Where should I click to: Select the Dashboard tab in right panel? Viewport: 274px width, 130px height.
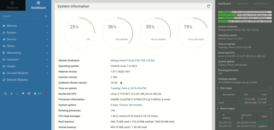(x=224, y=4)
